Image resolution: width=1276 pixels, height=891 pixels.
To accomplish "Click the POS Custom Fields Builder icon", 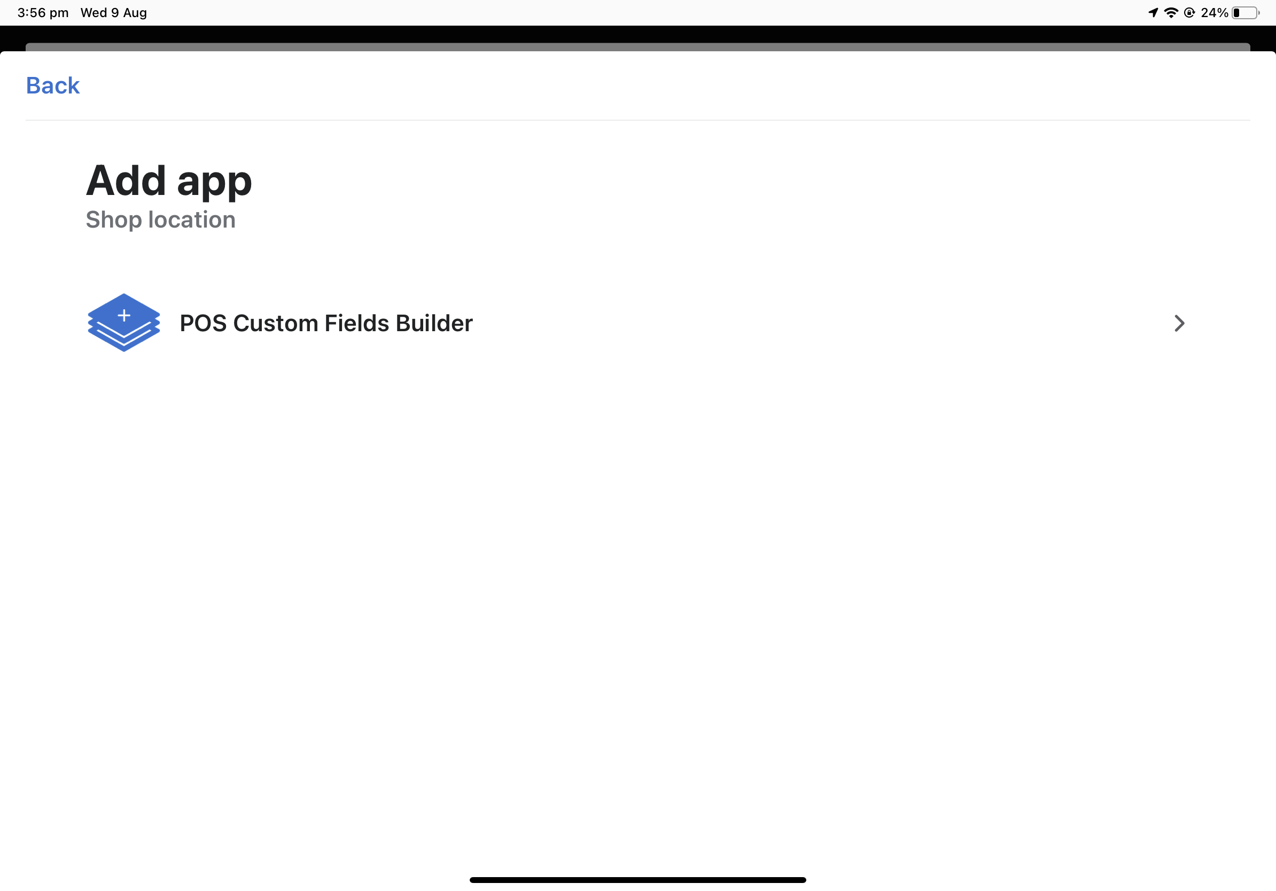I will coord(123,322).
